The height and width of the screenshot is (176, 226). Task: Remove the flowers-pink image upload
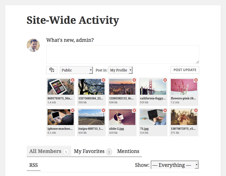tap(196, 80)
